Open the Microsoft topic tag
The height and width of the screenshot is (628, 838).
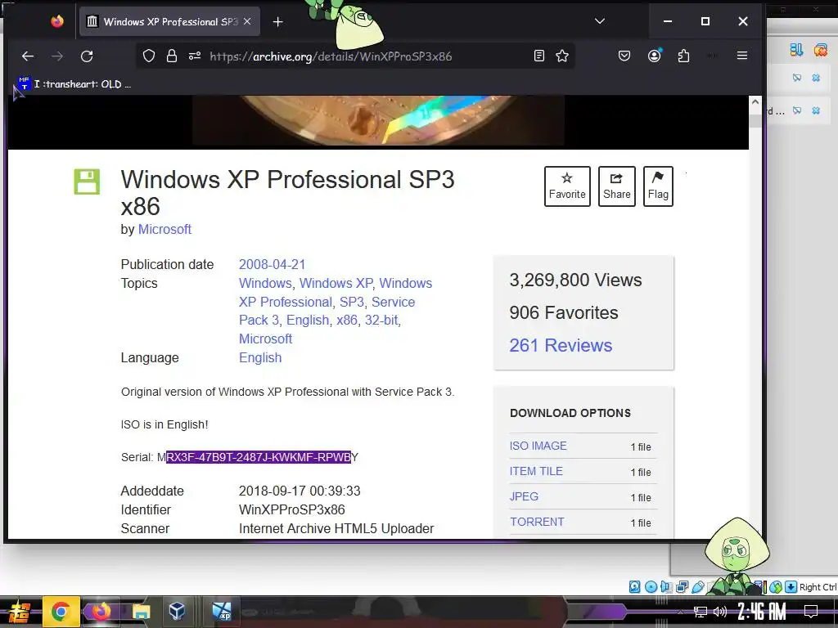[x=266, y=339]
